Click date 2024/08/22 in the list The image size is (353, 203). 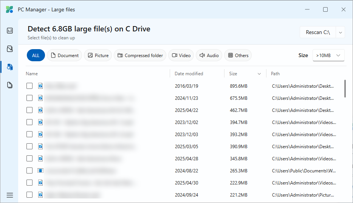tap(187, 171)
